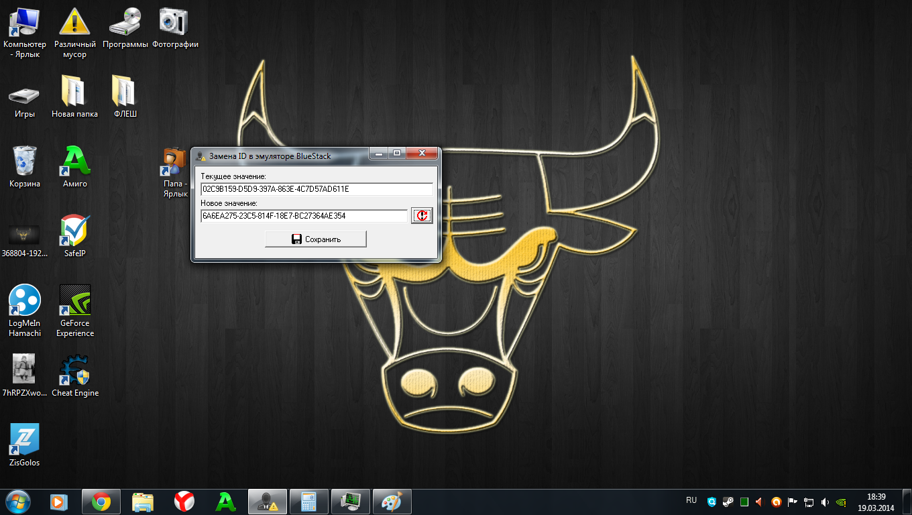Open the white volume speaker tray icon
This screenshot has height=515, width=912.
(825, 502)
